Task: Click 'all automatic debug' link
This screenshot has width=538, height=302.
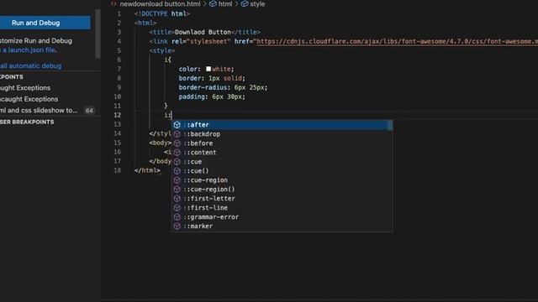Action: pos(31,65)
